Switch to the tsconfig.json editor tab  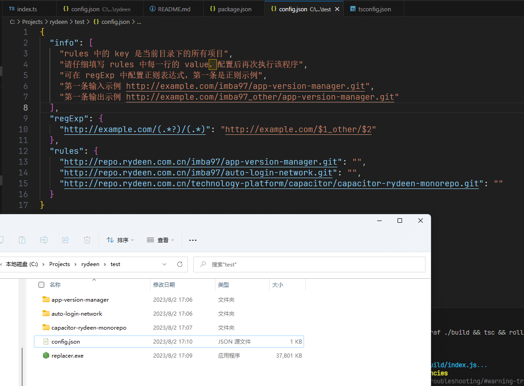(x=374, y=9)
